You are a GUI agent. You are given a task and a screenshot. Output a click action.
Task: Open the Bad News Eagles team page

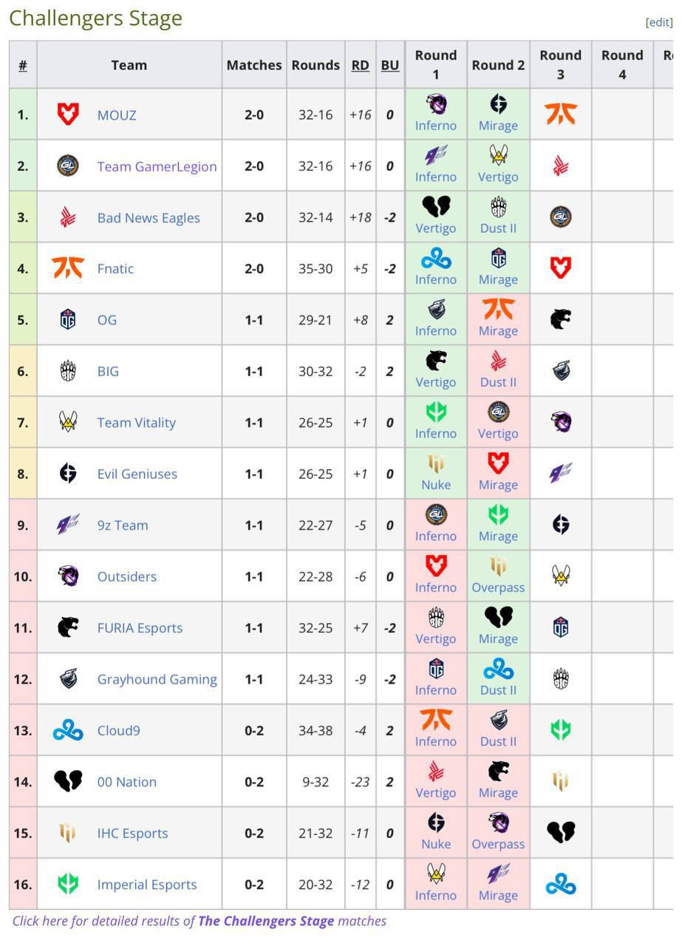tap(149, 218)
